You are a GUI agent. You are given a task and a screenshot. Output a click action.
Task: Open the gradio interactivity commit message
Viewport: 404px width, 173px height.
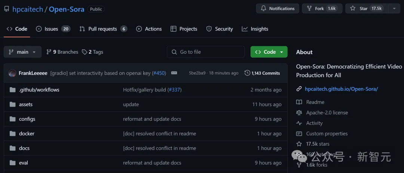click(x=101, y=73)
